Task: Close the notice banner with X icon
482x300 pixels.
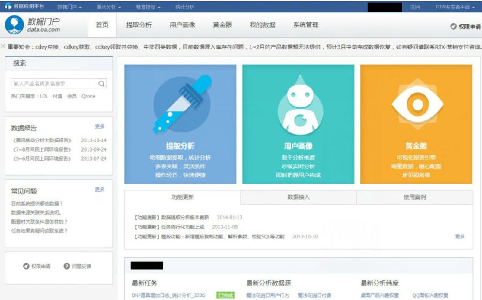Action: [3, 47]
